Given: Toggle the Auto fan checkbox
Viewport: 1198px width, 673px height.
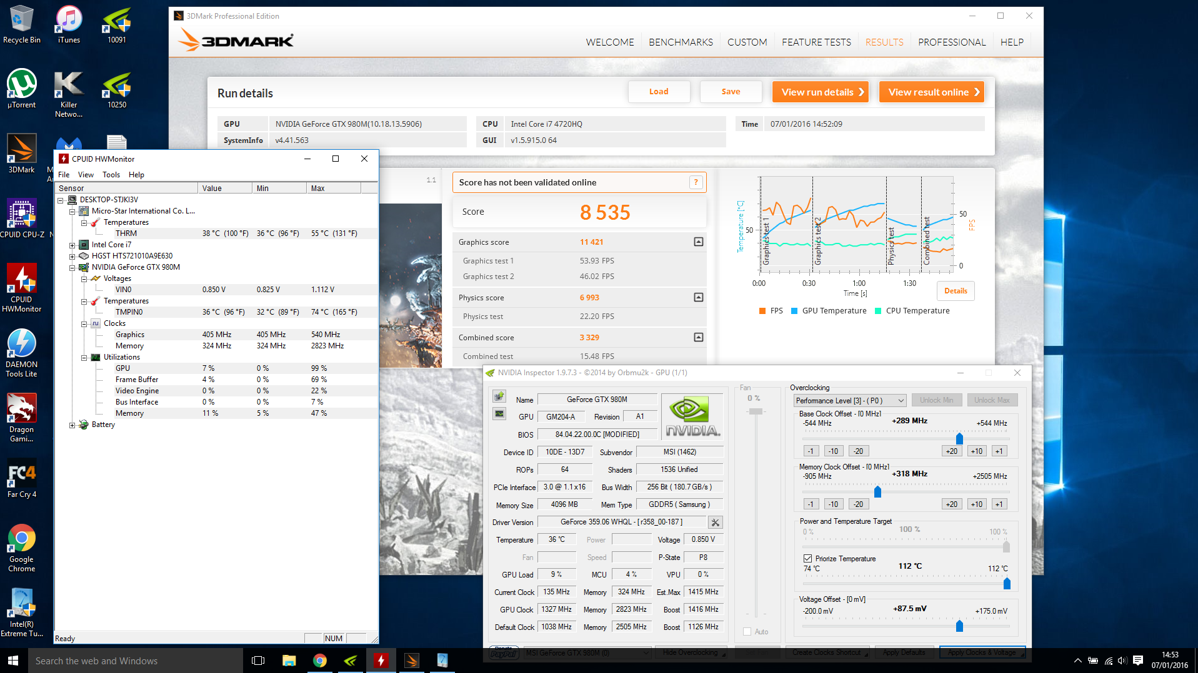Looking at the screenshot, I should click(x=747, y=632).
